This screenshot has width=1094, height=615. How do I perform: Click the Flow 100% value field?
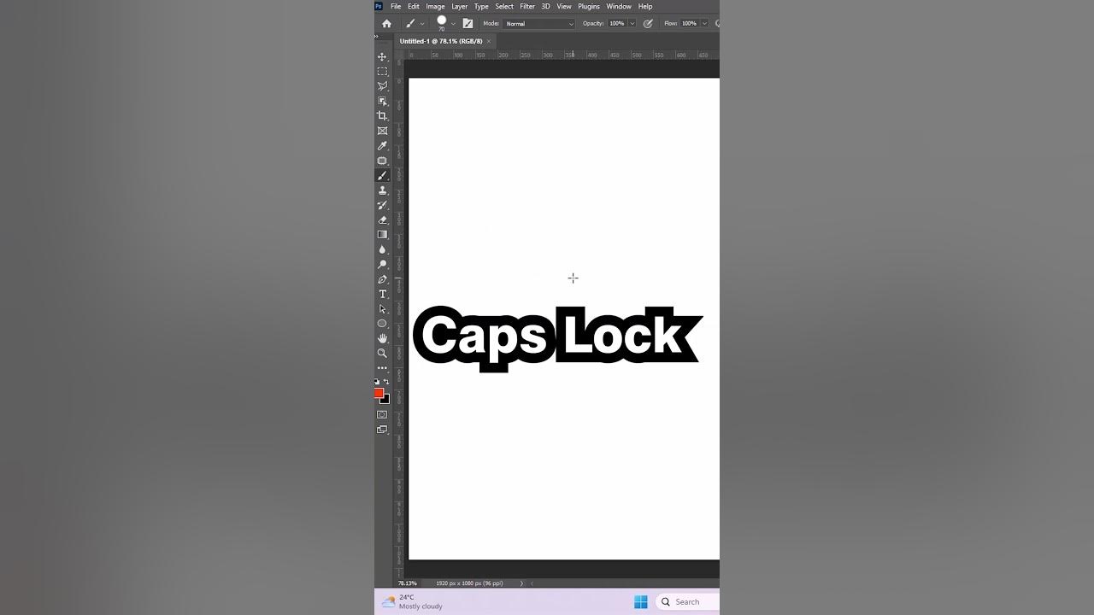click(690, 24)
